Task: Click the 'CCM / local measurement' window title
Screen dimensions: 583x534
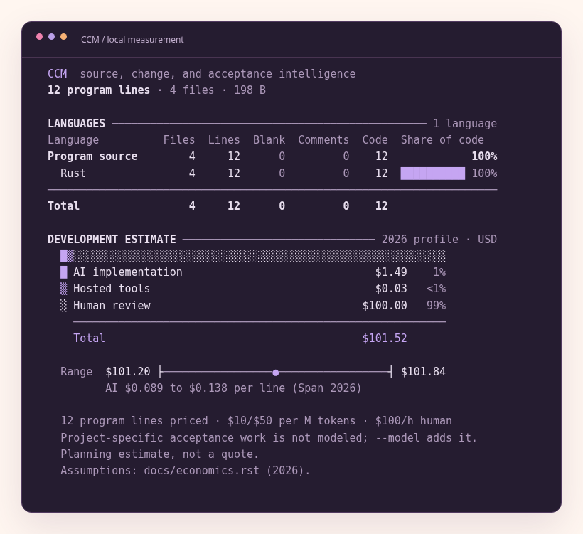Action: point(132,39)
